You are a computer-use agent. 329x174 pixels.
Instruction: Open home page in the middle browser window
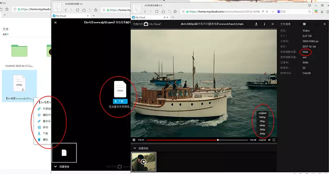point(84,10)
